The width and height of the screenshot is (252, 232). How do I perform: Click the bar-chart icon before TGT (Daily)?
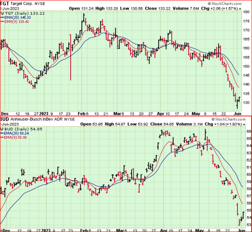click(2, 14)
